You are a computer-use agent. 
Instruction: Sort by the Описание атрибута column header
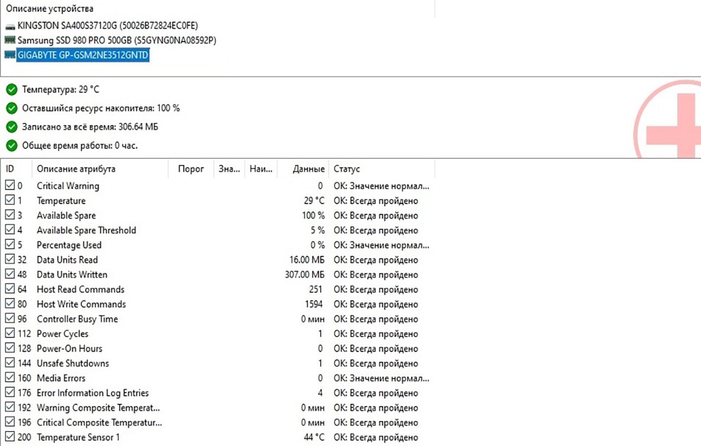coord(99,169)
